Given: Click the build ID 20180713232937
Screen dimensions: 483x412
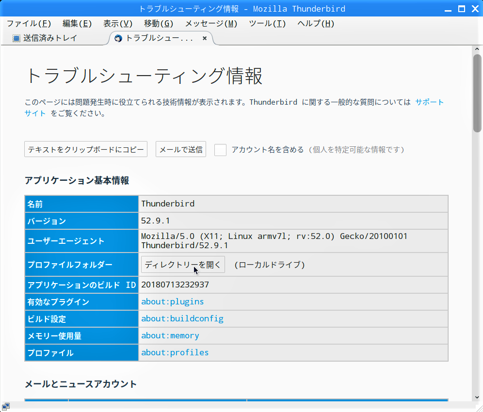Looking at the screenshot, I should (175, 285).
